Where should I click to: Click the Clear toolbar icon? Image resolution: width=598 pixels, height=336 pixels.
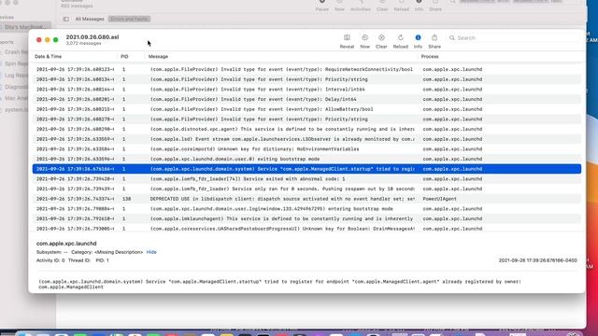pos(381,37)
